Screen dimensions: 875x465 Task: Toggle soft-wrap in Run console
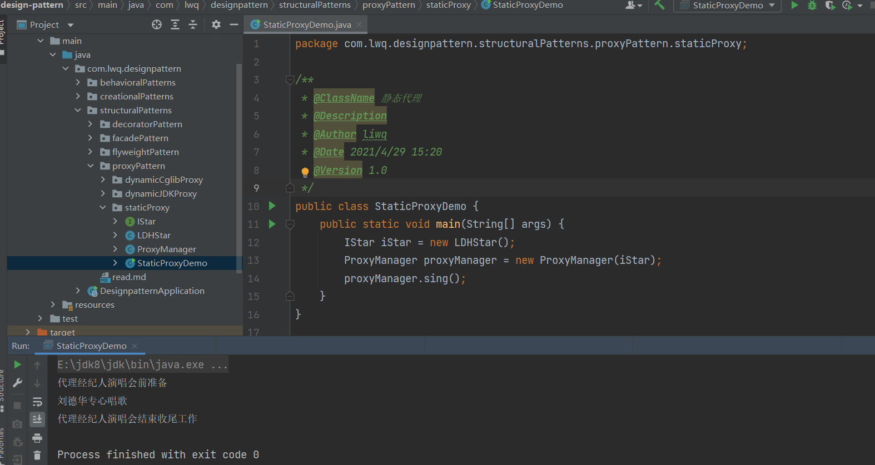pos(37,402)
